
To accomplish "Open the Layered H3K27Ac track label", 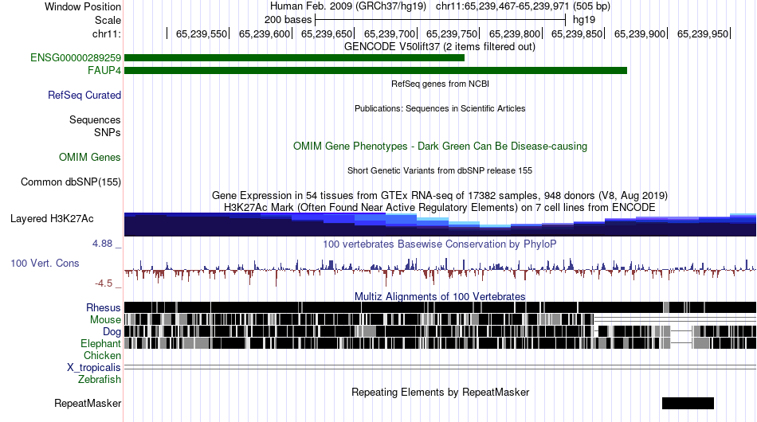I will pos(52,218).
